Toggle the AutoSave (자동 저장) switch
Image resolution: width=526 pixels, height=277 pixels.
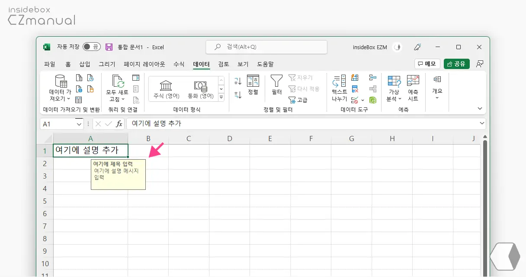pos(91,47)
